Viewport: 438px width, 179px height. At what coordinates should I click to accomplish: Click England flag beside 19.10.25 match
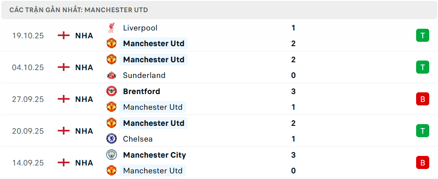[64, 36]
